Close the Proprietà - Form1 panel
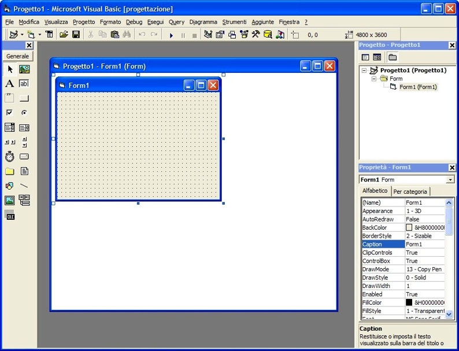 (x=452, y=168)
